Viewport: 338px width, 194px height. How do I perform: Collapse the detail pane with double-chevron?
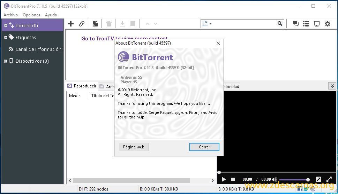(332, 86)
